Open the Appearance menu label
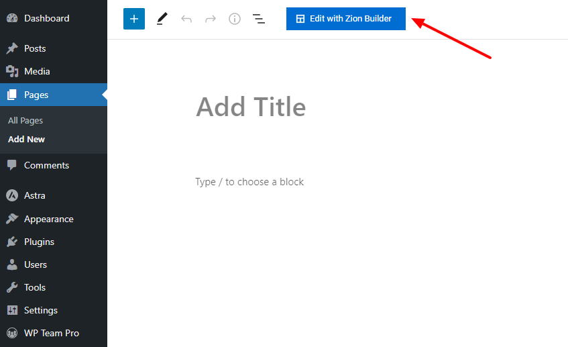Image resolution: width=568 pixels, height=347 pixels. 49,219
